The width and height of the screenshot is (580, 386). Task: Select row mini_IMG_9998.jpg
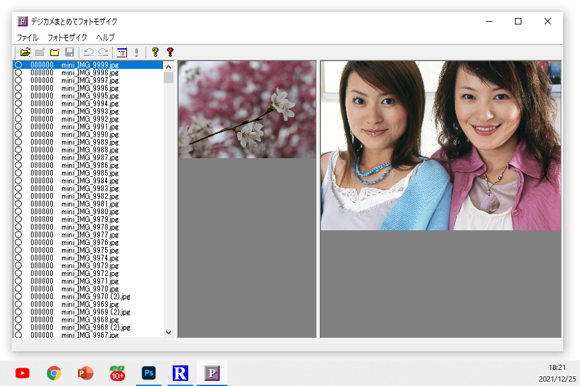[88, 73]
